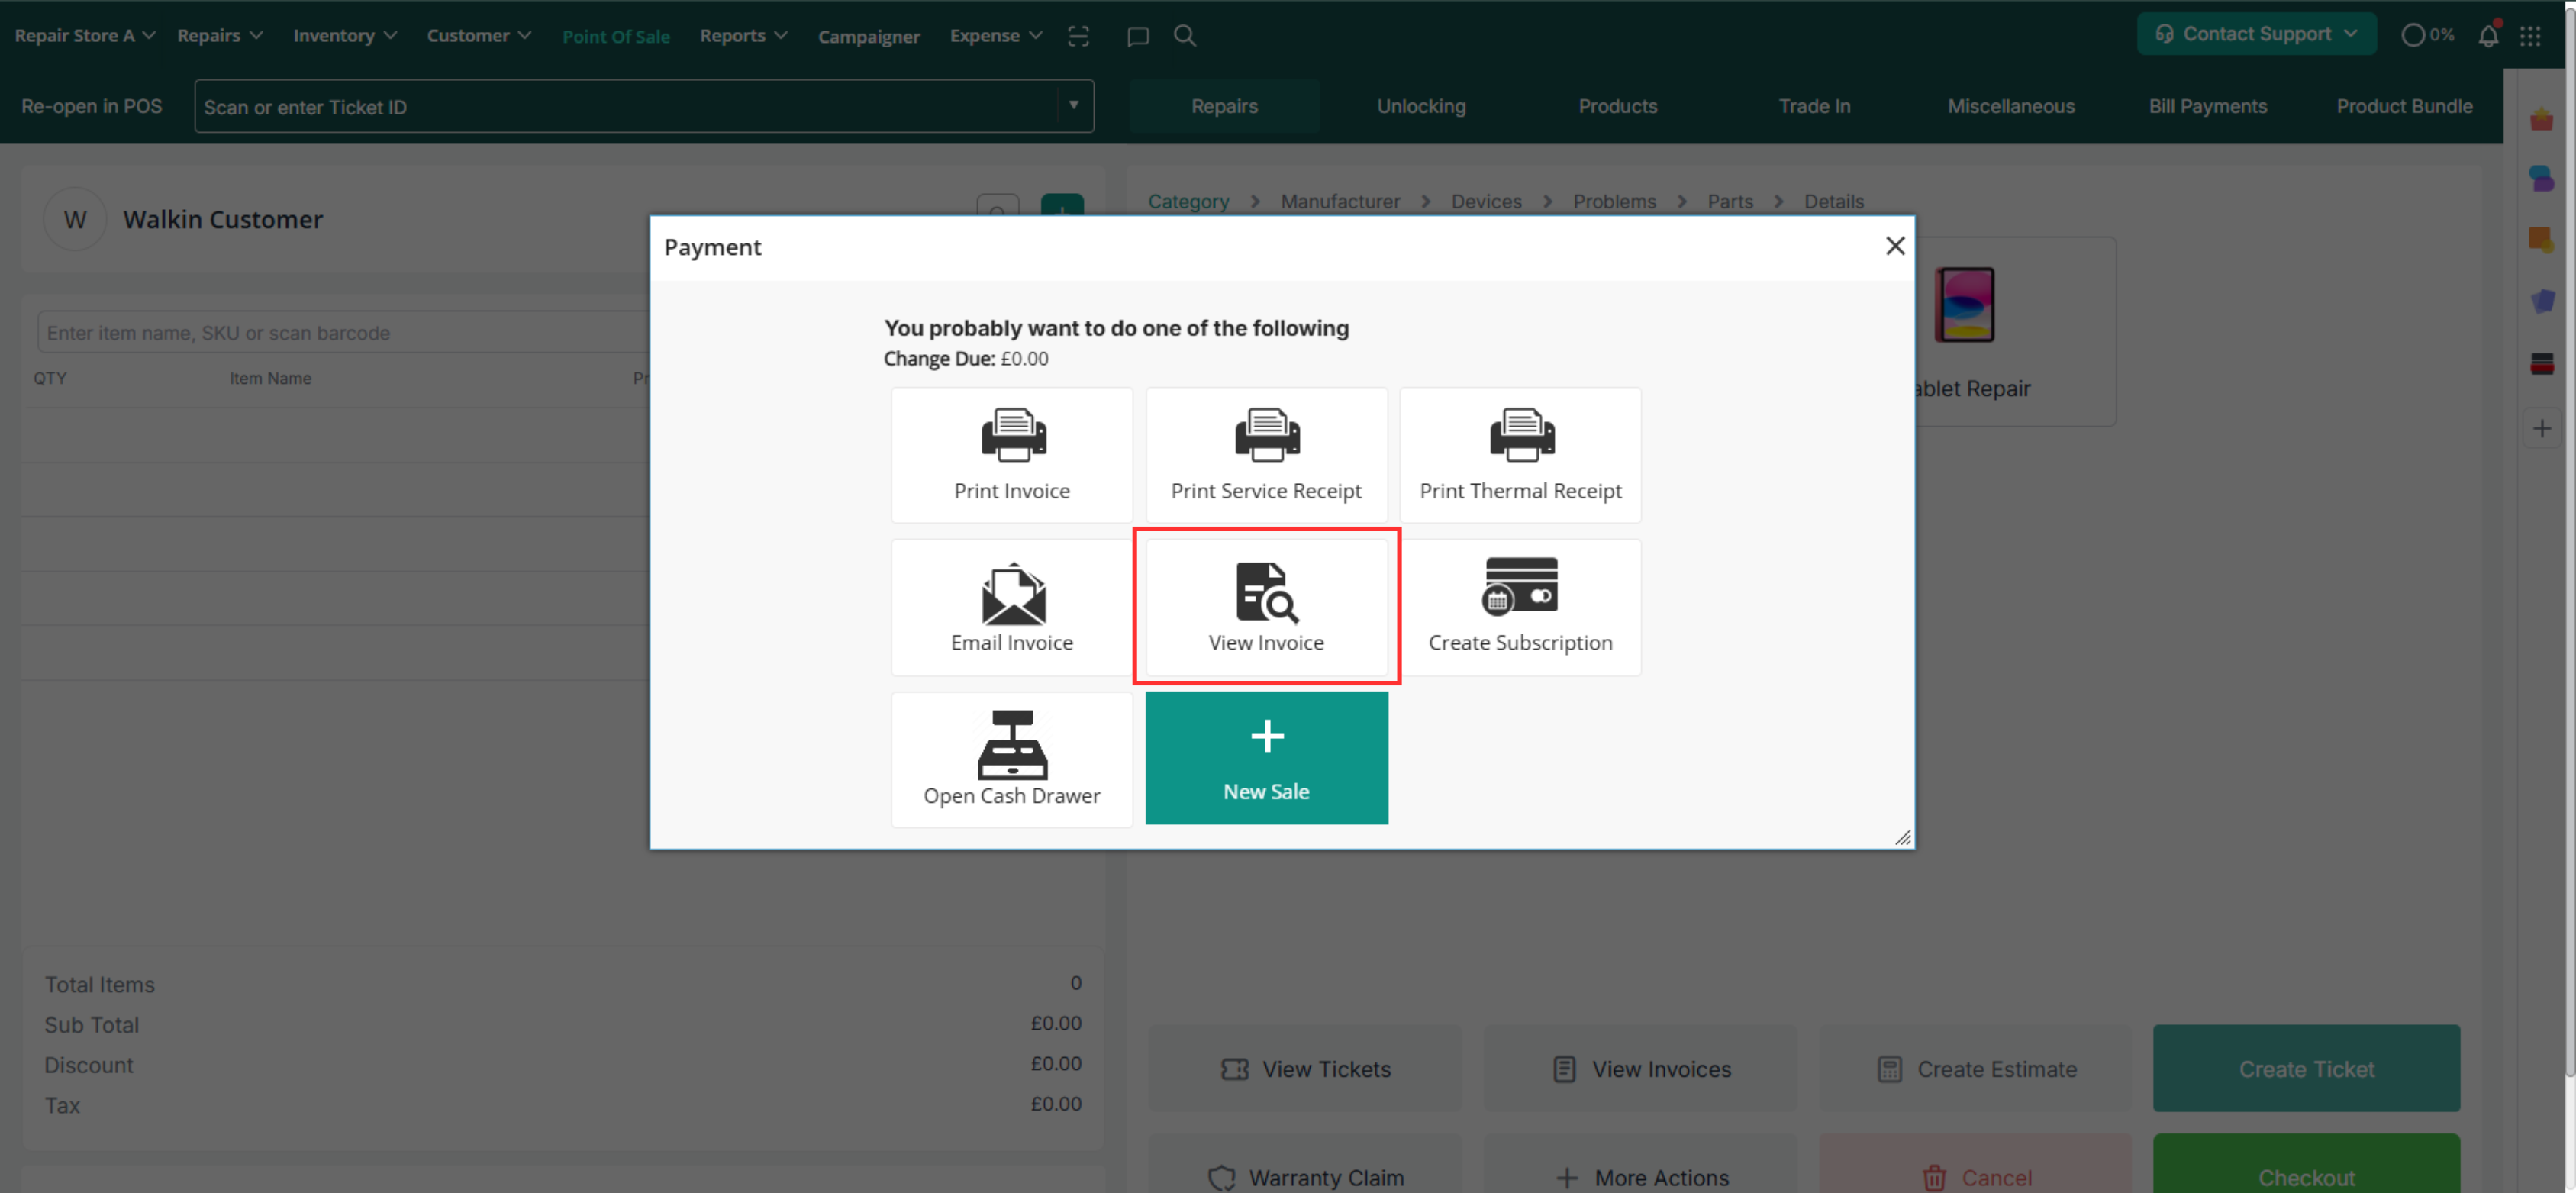
Task: Click the blue chat bubbles sidebar icon
Action: [2541, 179]
